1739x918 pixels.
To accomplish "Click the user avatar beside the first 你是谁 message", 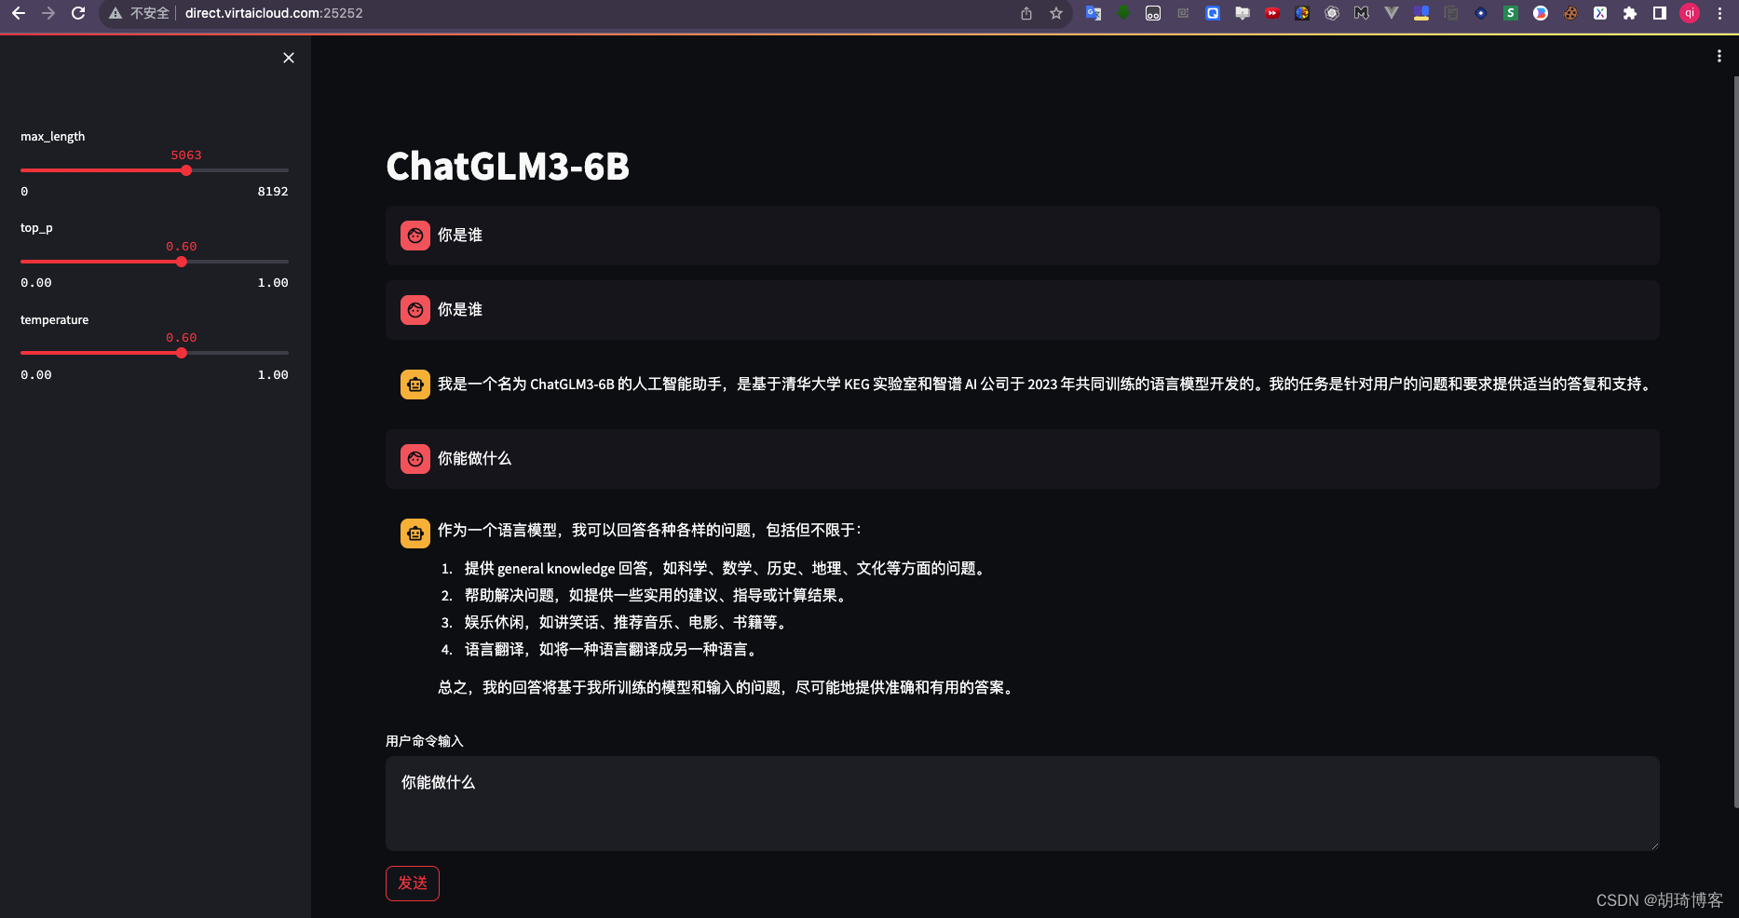I will tap(415, 236).
